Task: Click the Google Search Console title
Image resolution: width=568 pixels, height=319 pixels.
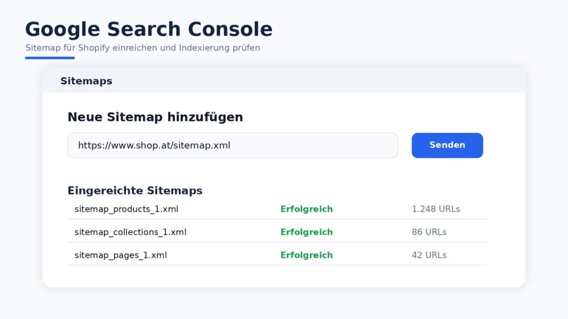Action: 149,29
